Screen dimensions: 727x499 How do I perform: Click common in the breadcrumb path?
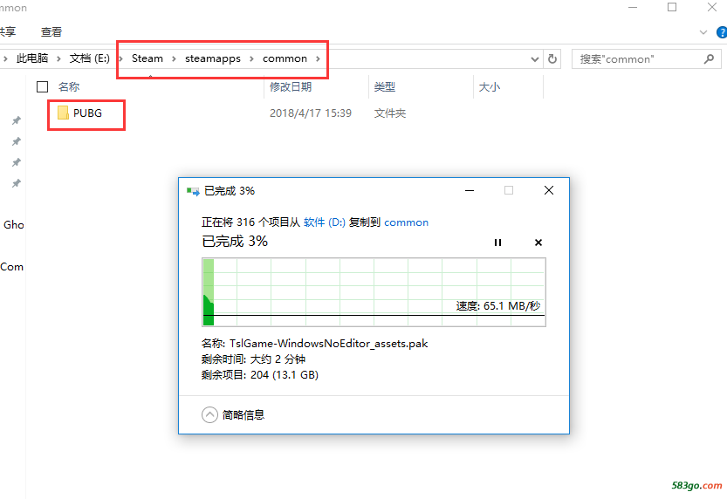click(x=285, y=58)
